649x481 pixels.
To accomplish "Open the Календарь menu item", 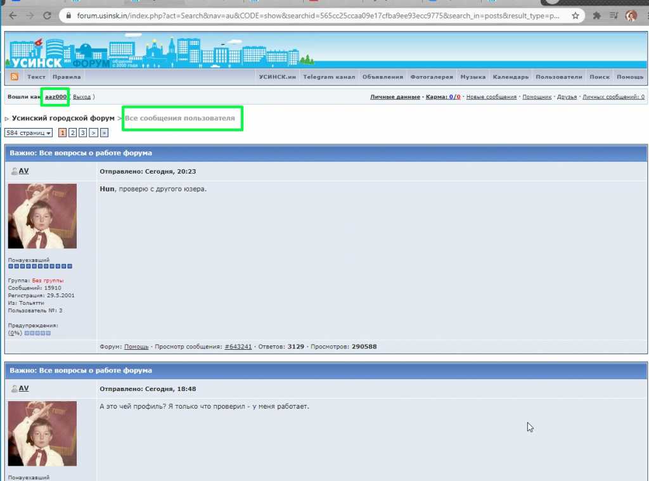I will click(510, 77).
